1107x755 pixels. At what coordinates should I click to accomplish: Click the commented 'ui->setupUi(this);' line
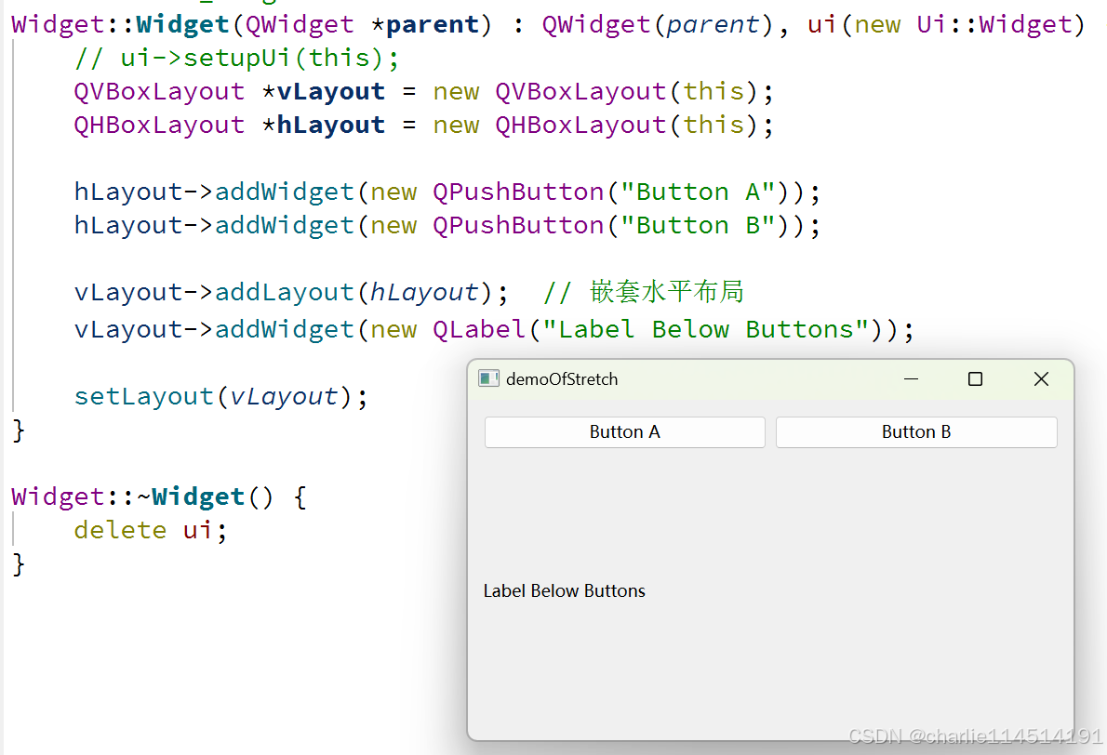click(x=236, y=58)
